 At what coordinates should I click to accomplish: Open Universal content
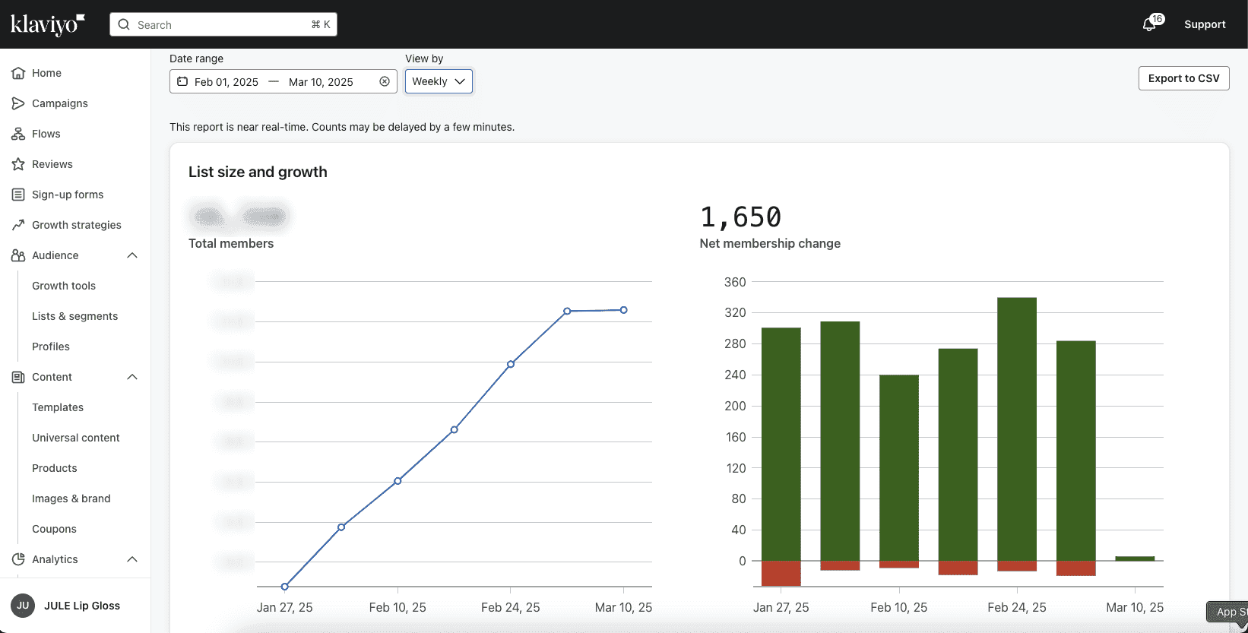[76, 438]
